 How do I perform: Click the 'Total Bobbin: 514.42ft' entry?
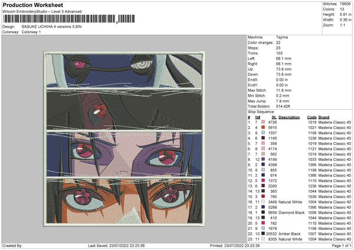[x=269, y=106]
